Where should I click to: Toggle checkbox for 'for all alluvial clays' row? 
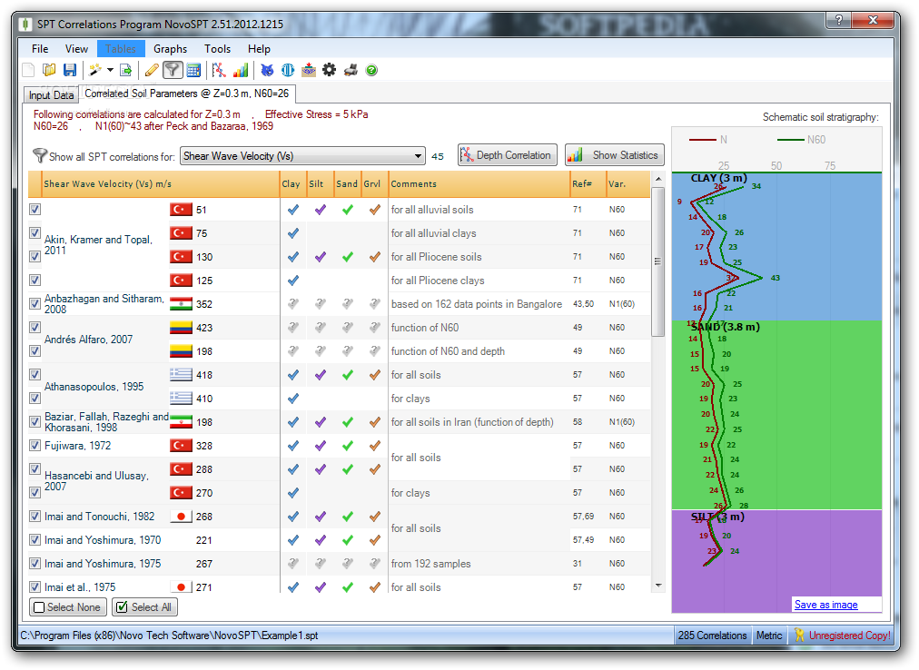pyautogui.click(x=35, y=232)
